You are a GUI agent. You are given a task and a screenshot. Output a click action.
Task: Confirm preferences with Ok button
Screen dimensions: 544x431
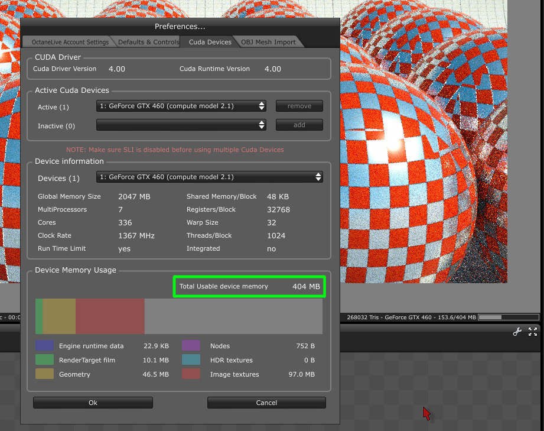pos(93,403)
